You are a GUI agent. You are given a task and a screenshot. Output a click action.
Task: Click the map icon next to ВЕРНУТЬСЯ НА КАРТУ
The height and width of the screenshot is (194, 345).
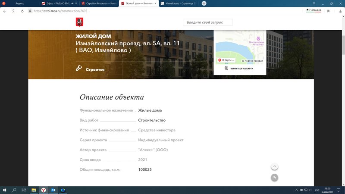226,68
